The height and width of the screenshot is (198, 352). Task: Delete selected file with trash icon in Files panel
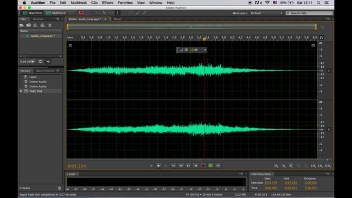[50, 25]
